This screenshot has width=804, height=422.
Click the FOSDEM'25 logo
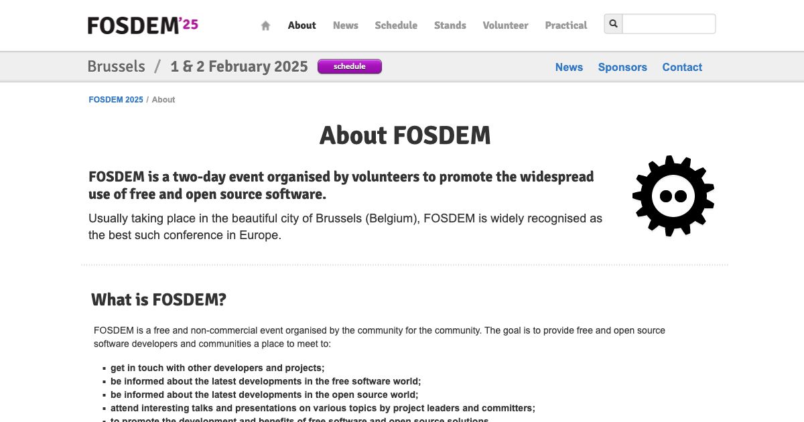[143, 24]
